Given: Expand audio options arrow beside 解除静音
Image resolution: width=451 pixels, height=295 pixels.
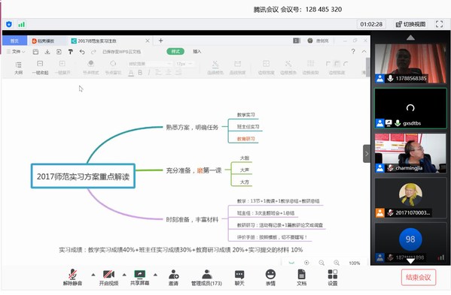Looking at the screenshot, I should 93,275.
